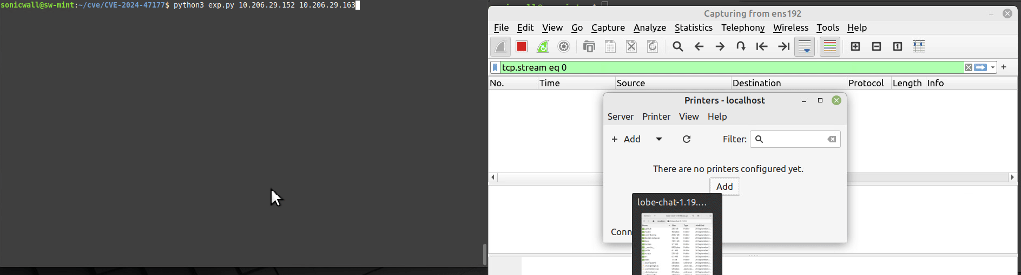Expand the Add printer dropdown arrow

tap(659, 139)
